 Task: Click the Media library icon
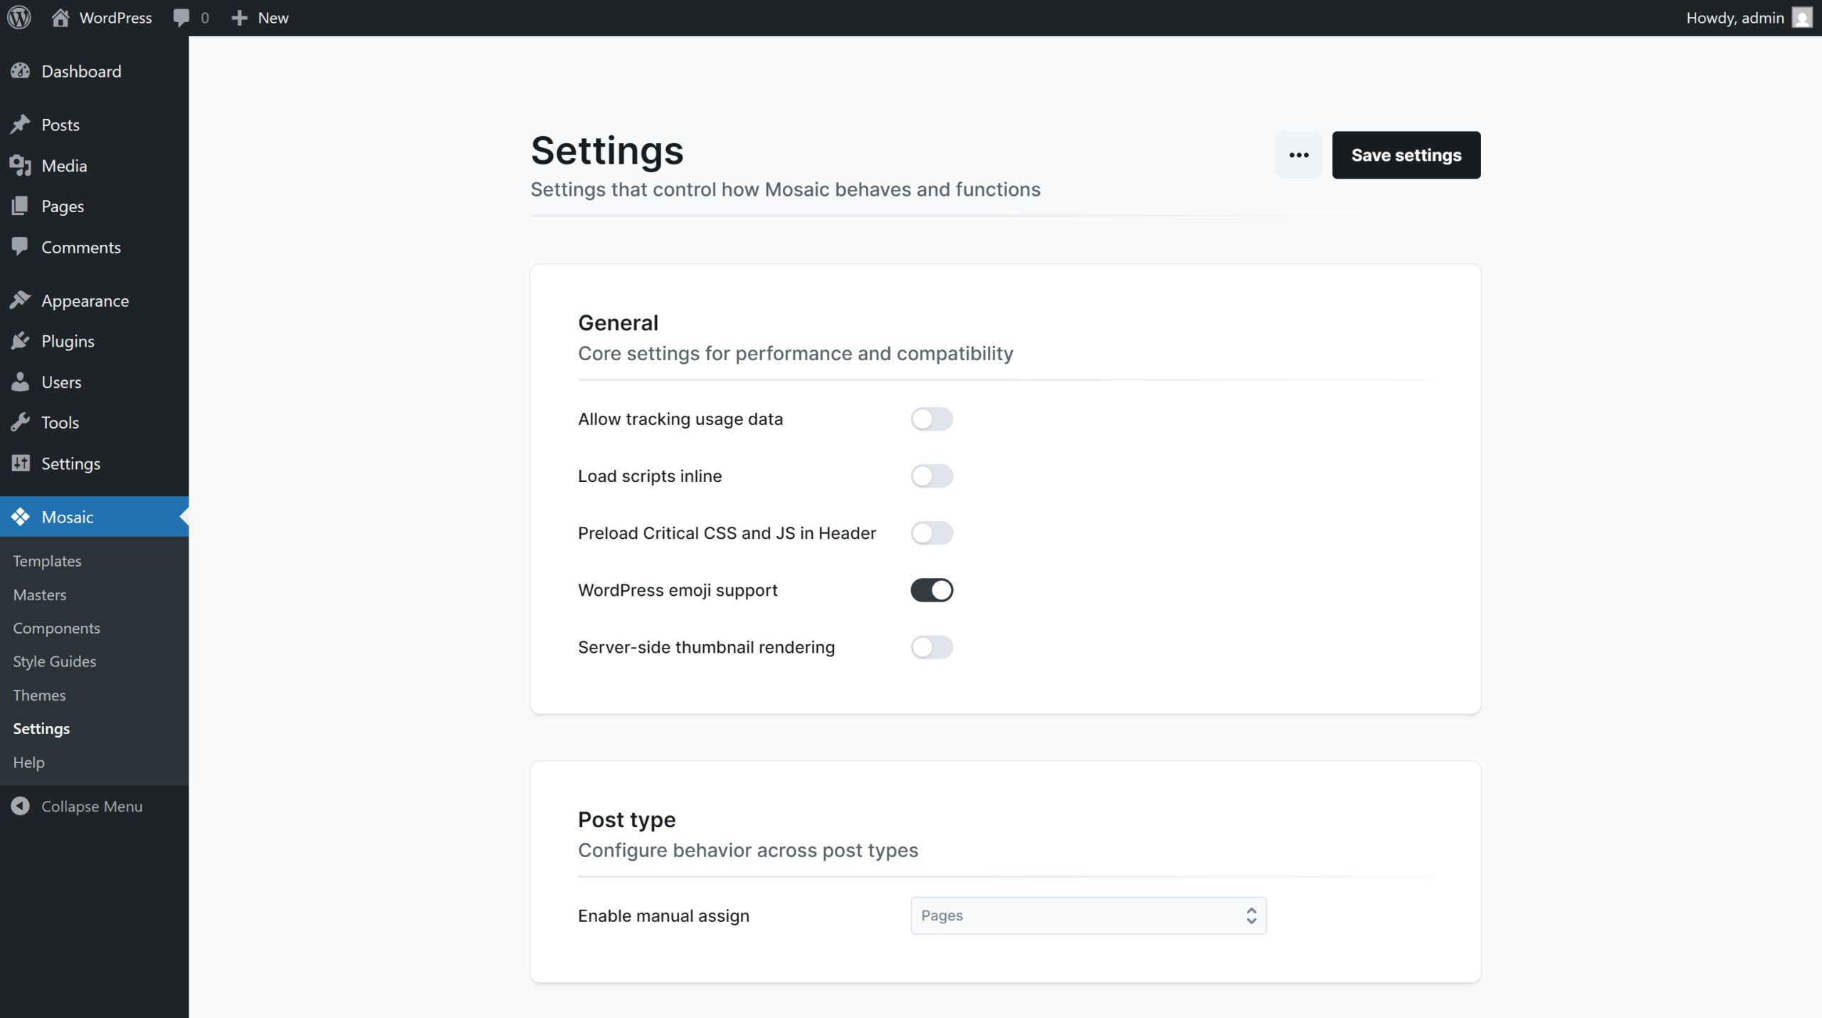tap(21, 166)
